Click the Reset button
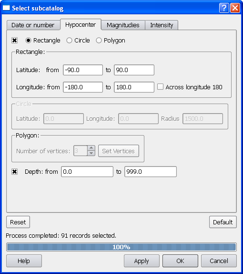 pyautogui.click(x=18, y=222)
